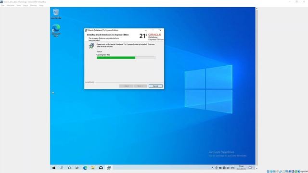This screenshot has width=308, height=173.
Task: Show hidden system tray icons
Action: 212,168
